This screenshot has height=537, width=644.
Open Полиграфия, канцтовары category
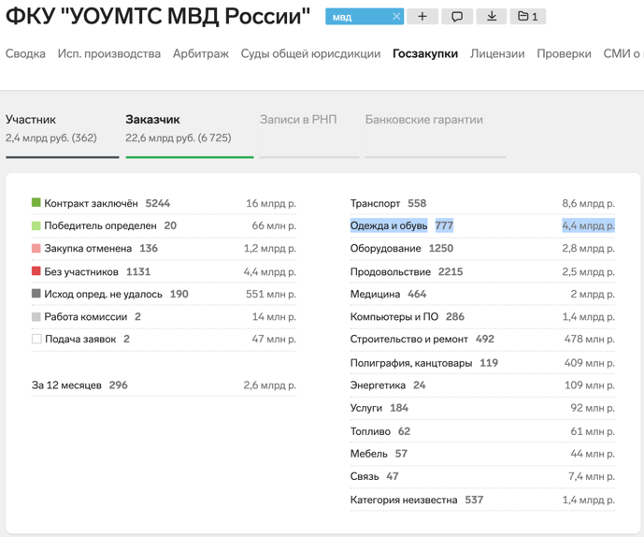482,363
